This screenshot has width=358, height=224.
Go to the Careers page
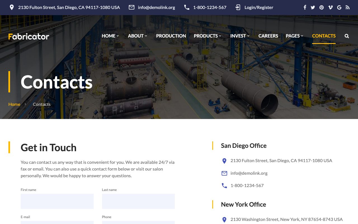coord(268,36)
